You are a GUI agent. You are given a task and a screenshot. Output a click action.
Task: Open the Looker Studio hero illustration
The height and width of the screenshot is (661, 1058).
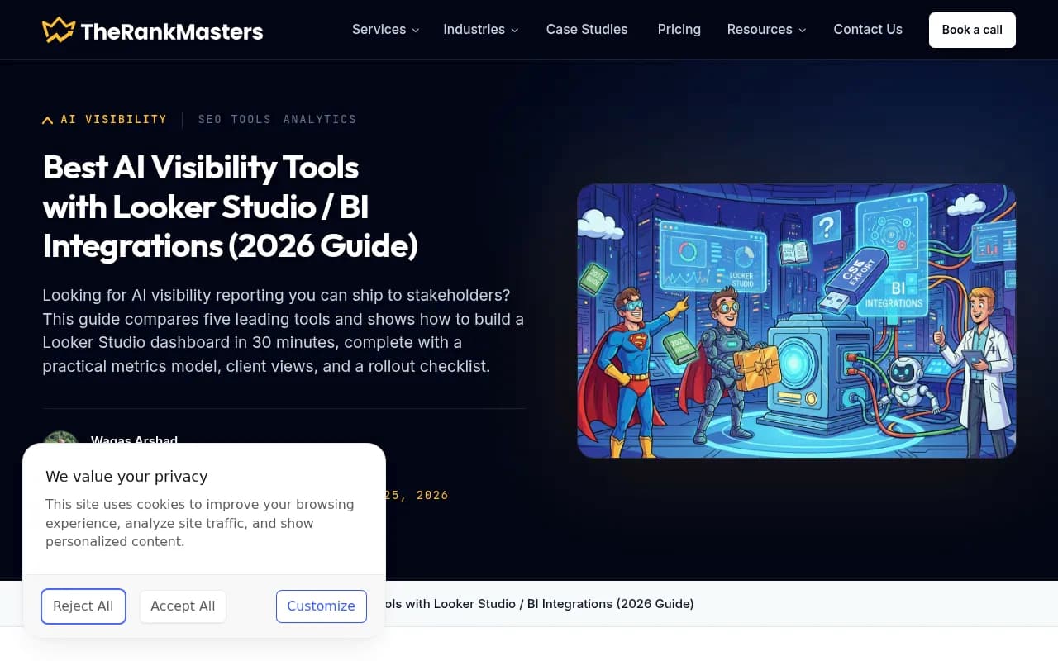797,321
